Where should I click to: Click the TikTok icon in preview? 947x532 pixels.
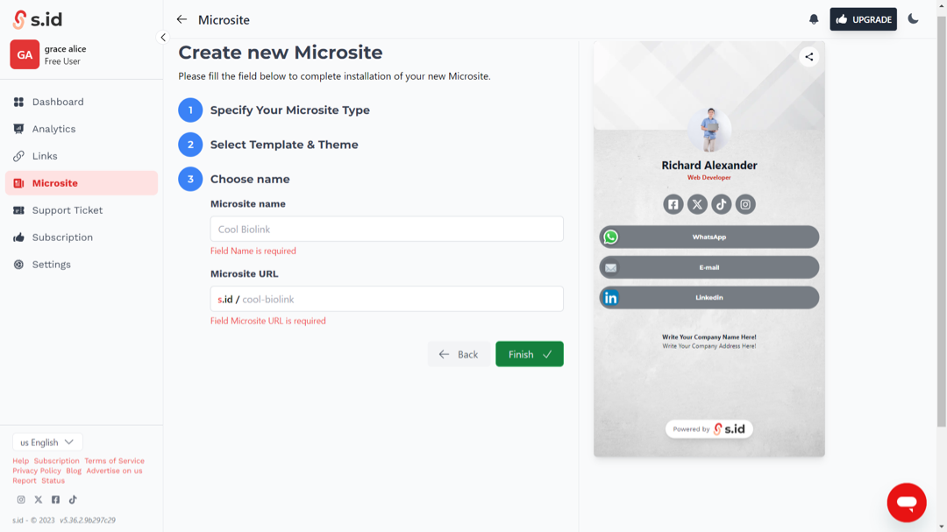point(721,204)
